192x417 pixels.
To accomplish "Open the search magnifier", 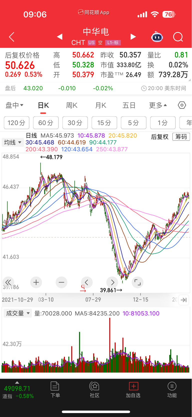I will click(178, 37).
